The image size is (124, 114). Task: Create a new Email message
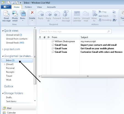coord(6,16)
